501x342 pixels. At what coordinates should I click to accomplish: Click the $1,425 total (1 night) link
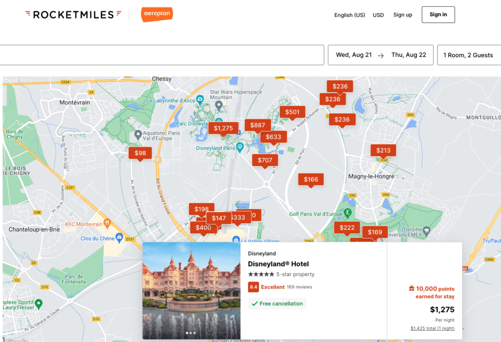433,328
